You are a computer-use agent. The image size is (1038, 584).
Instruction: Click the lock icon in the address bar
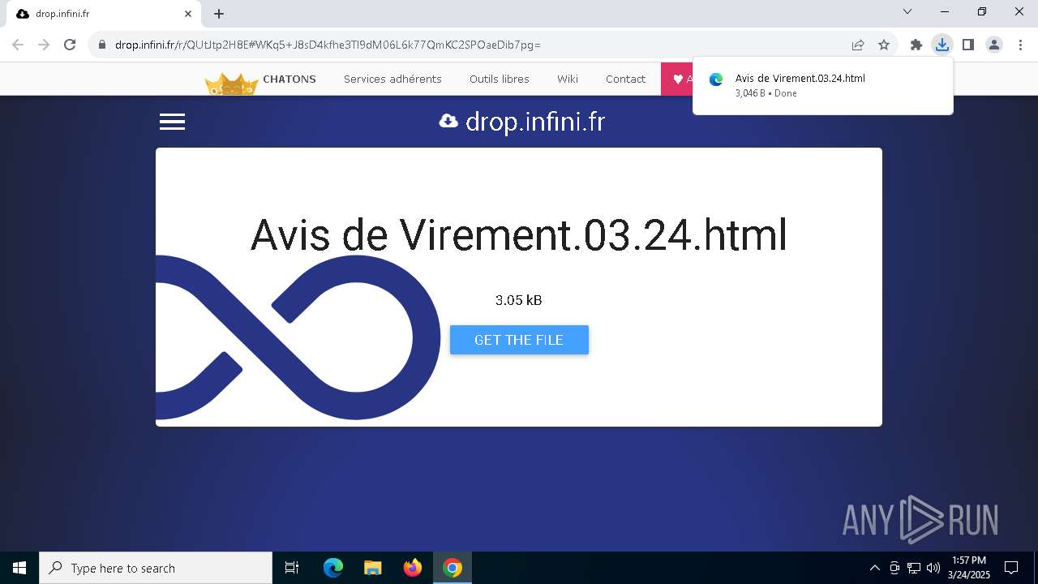[x=102, y=45]
